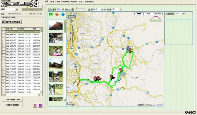Screen dimensions: 197x115
Task: Select the 管理 tab
Action: [53, 2]
